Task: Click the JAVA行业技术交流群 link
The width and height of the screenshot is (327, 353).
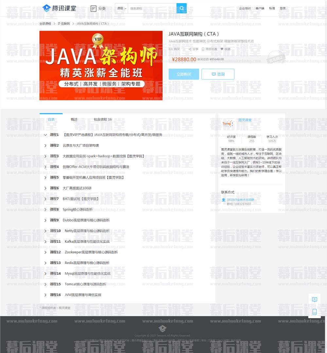Action: [x=240, y=200]
